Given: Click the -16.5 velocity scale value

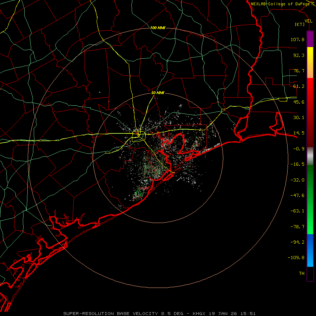Looking at the screenshot, I should (297, 164).
